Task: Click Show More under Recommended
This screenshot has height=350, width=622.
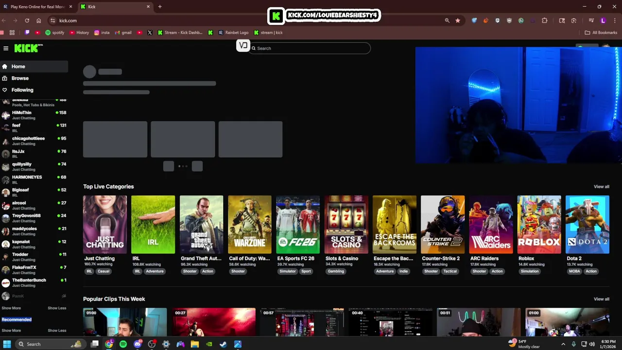Action: coord(11,331)
